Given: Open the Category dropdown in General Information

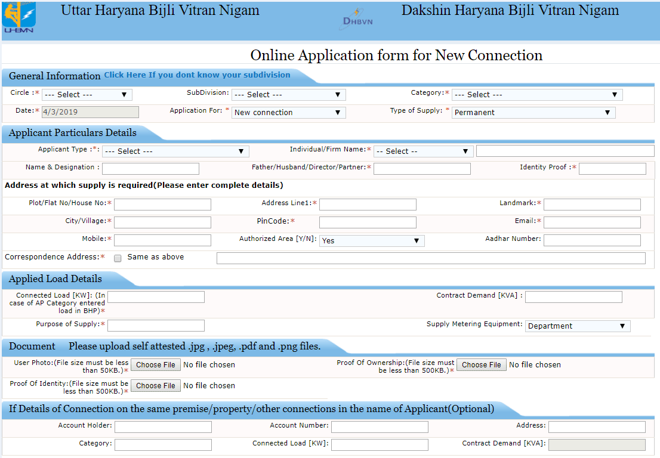Looking at the screenshot, I should coord(537,95).
